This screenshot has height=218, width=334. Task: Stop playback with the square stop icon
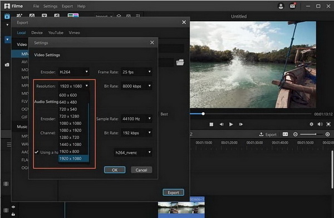(212, 125)
